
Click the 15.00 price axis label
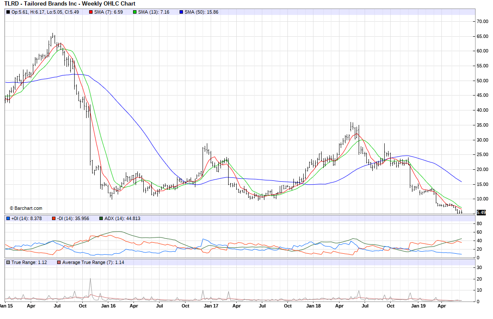[482, 185]
